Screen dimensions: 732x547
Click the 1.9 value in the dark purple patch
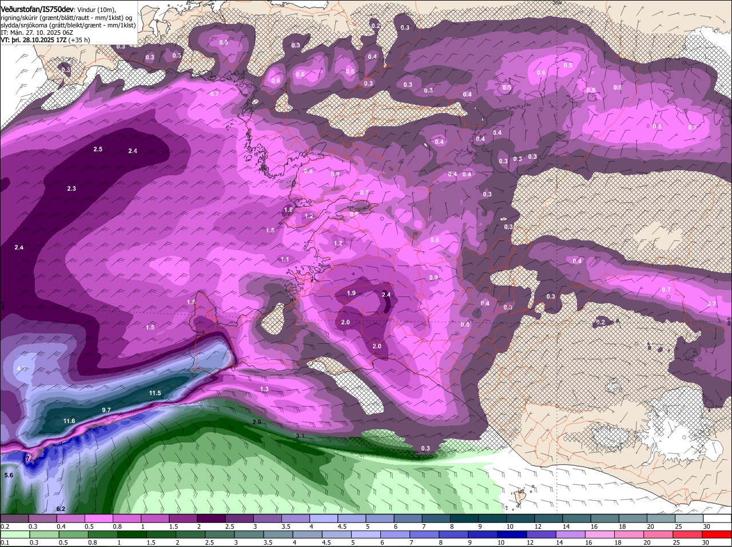tap(352, 293)
